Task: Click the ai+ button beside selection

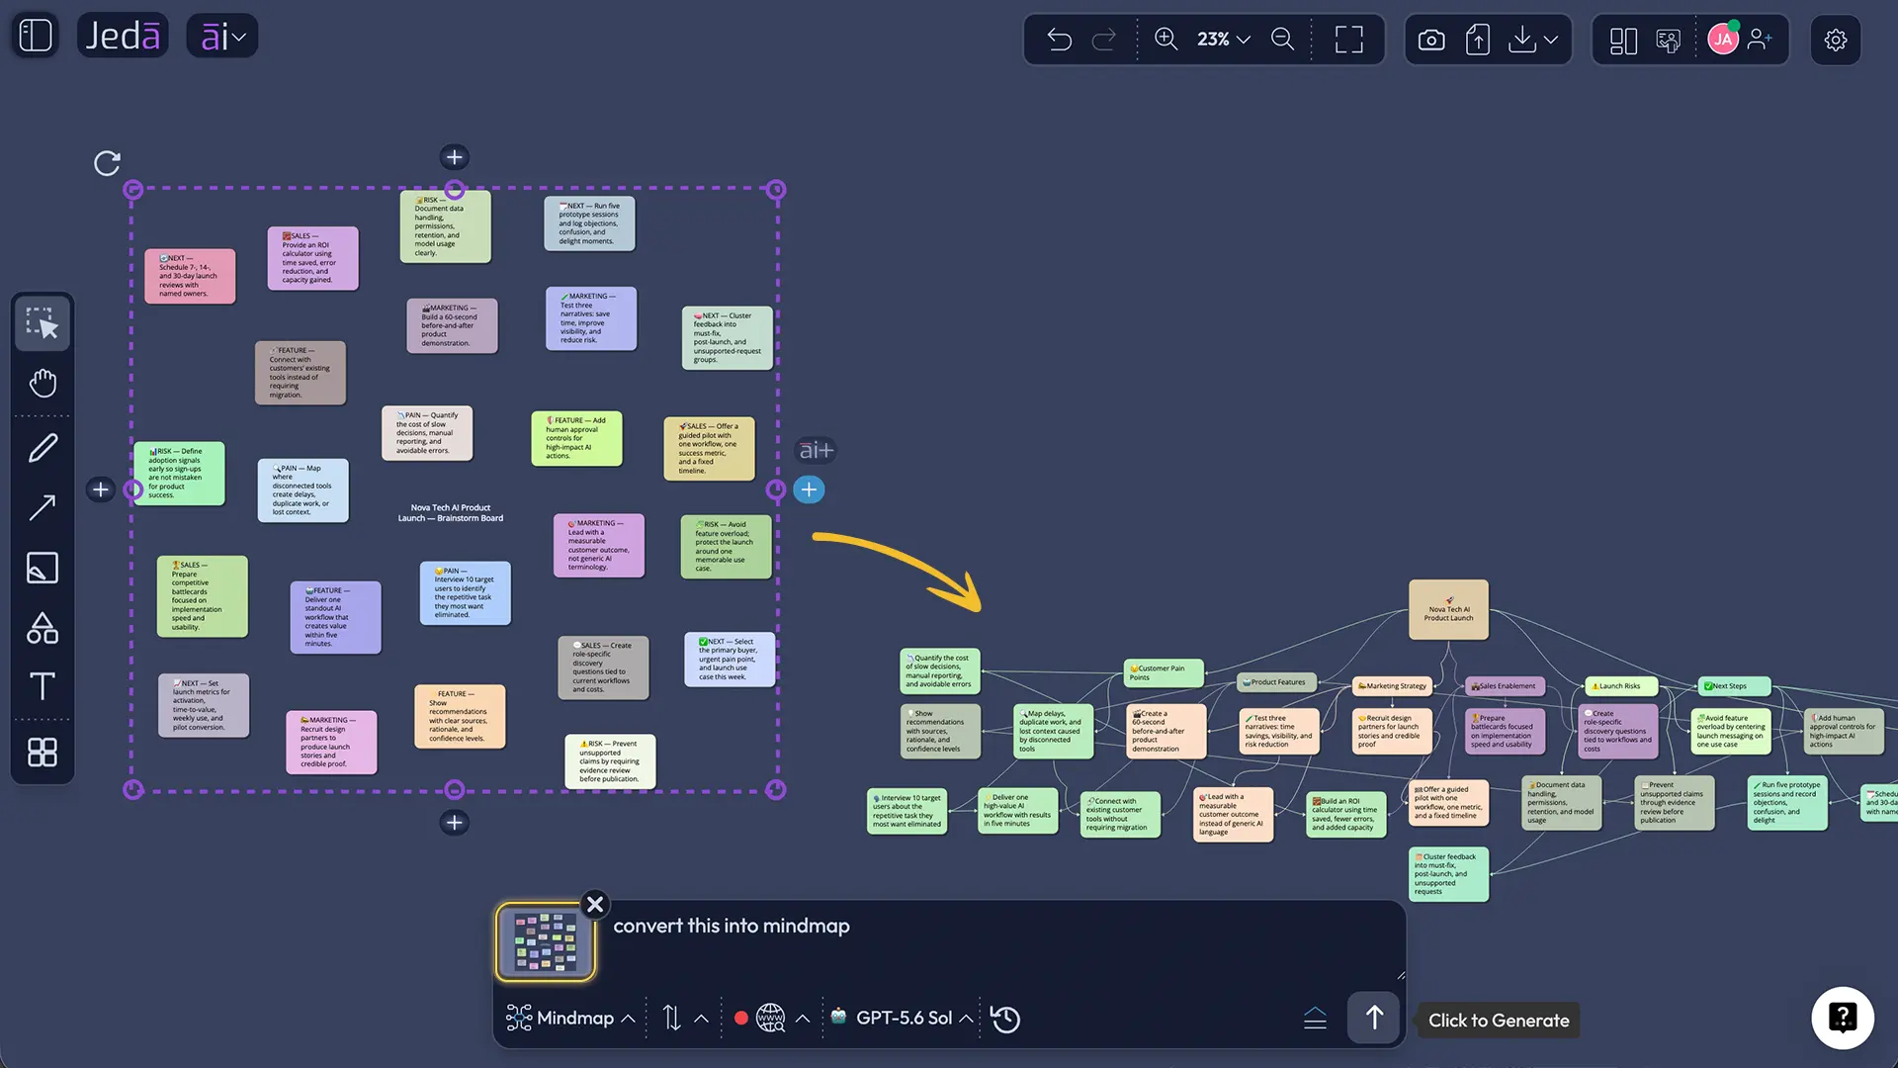Action: pos(817,451)
